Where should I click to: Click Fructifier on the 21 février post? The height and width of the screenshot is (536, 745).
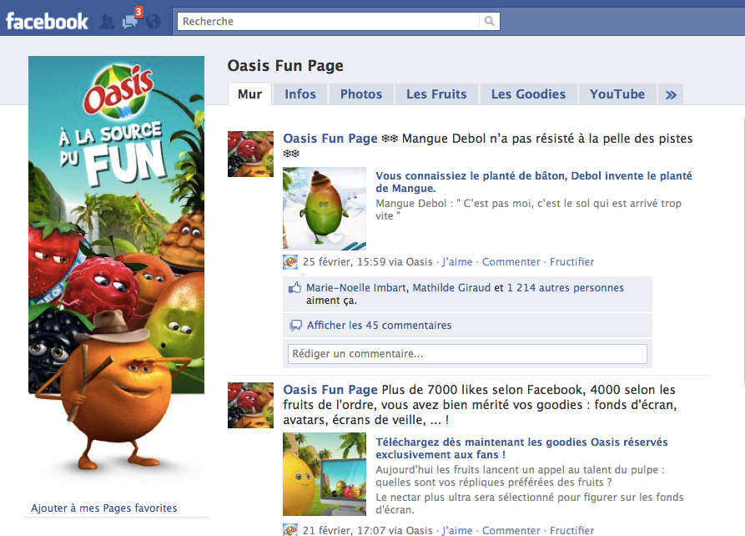click(572, 530)
